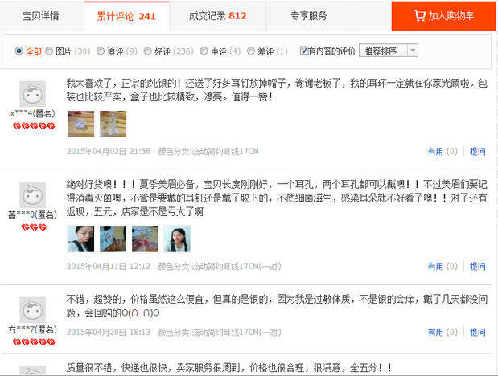
Task: Switch to the 成交记录 812 tab
Action: (217, 16)
